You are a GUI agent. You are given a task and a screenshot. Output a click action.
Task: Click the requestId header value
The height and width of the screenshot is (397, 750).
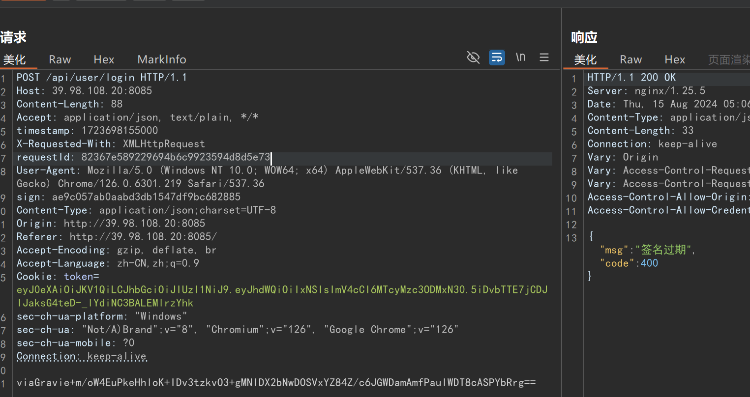click(x=176, y=157)
